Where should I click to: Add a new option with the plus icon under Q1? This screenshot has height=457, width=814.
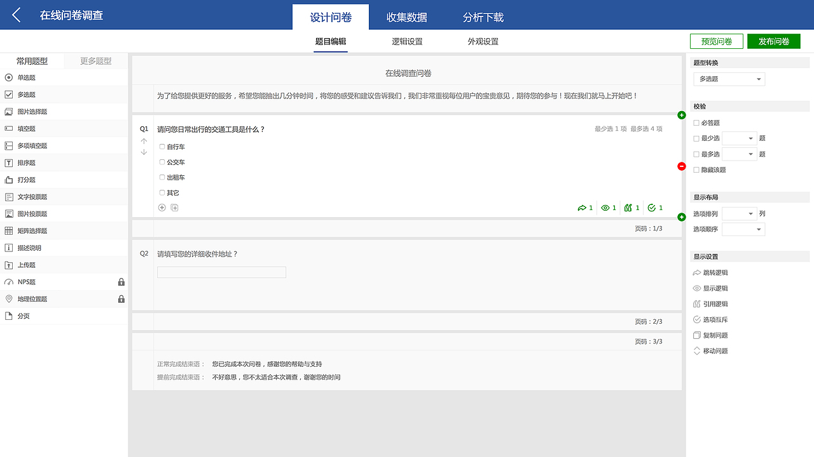(x=162, y=207)
